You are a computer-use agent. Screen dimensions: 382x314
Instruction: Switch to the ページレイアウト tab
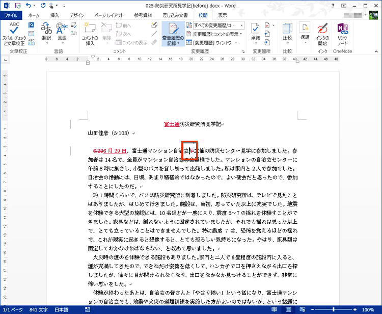click(109, 15)
